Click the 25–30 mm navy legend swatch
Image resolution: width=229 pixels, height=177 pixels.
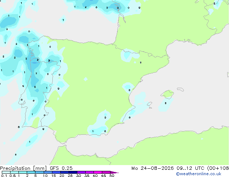click(73, 172)
